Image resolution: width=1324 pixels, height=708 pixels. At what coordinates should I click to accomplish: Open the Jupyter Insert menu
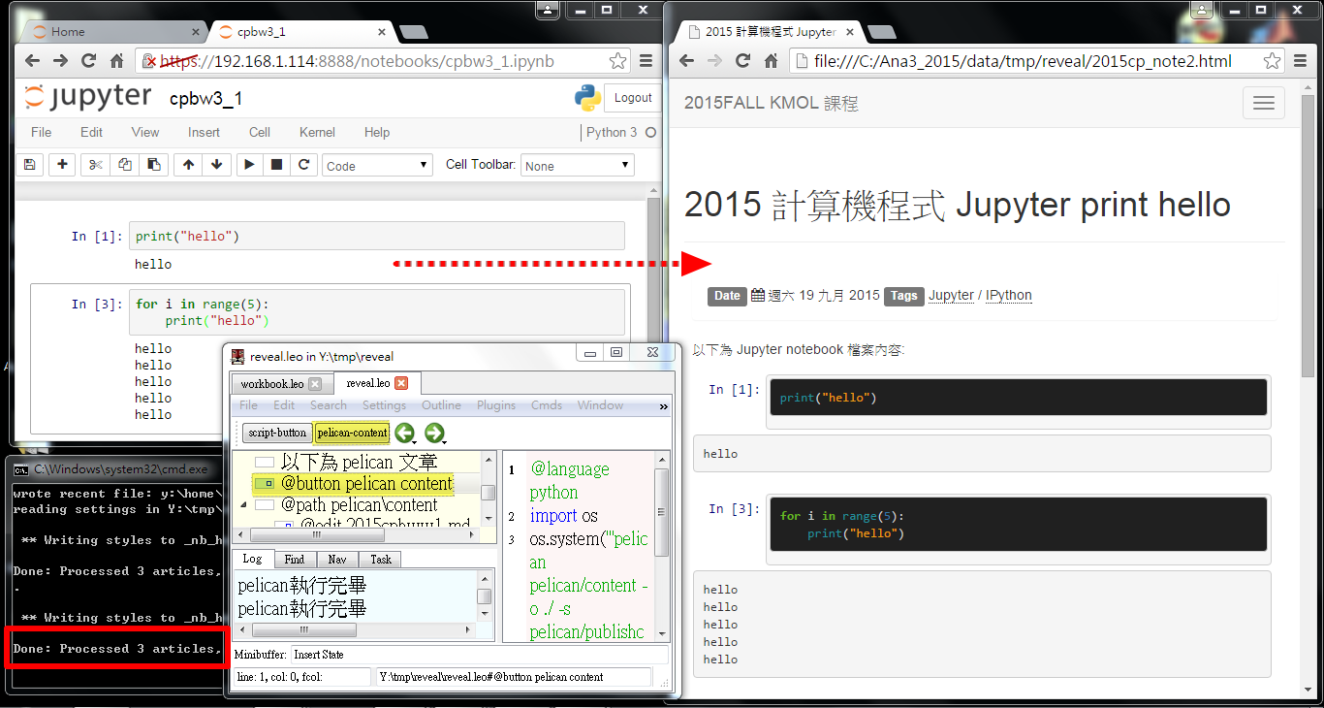click(x=204, y=132)
